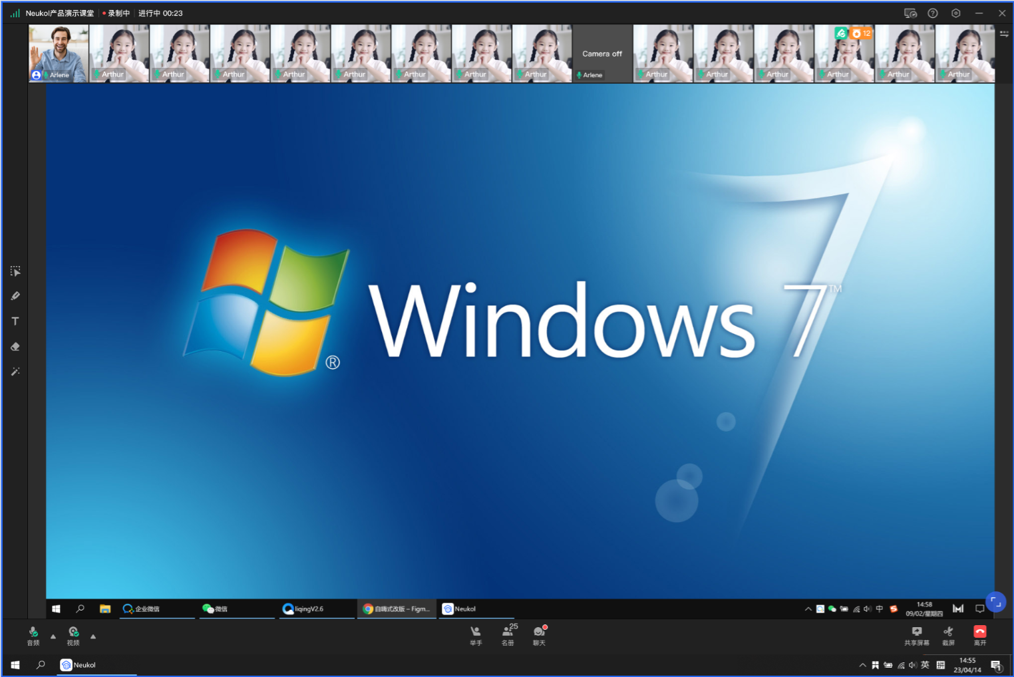Open OS notification center with badge
This screenshot has width=1014, height=677.
996,665
